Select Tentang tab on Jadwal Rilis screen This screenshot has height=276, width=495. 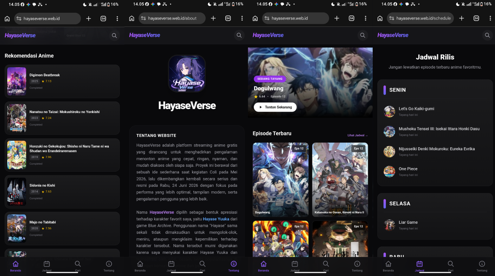click(x=482, y=266)
